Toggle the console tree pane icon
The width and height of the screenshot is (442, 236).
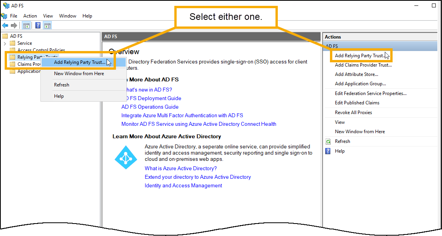click(26, 25)
